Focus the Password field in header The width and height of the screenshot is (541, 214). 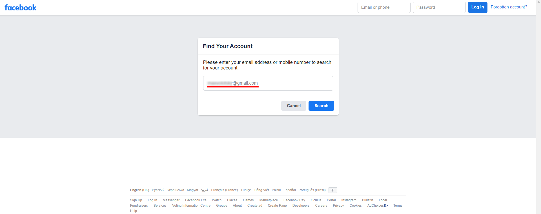coord(439,7)
